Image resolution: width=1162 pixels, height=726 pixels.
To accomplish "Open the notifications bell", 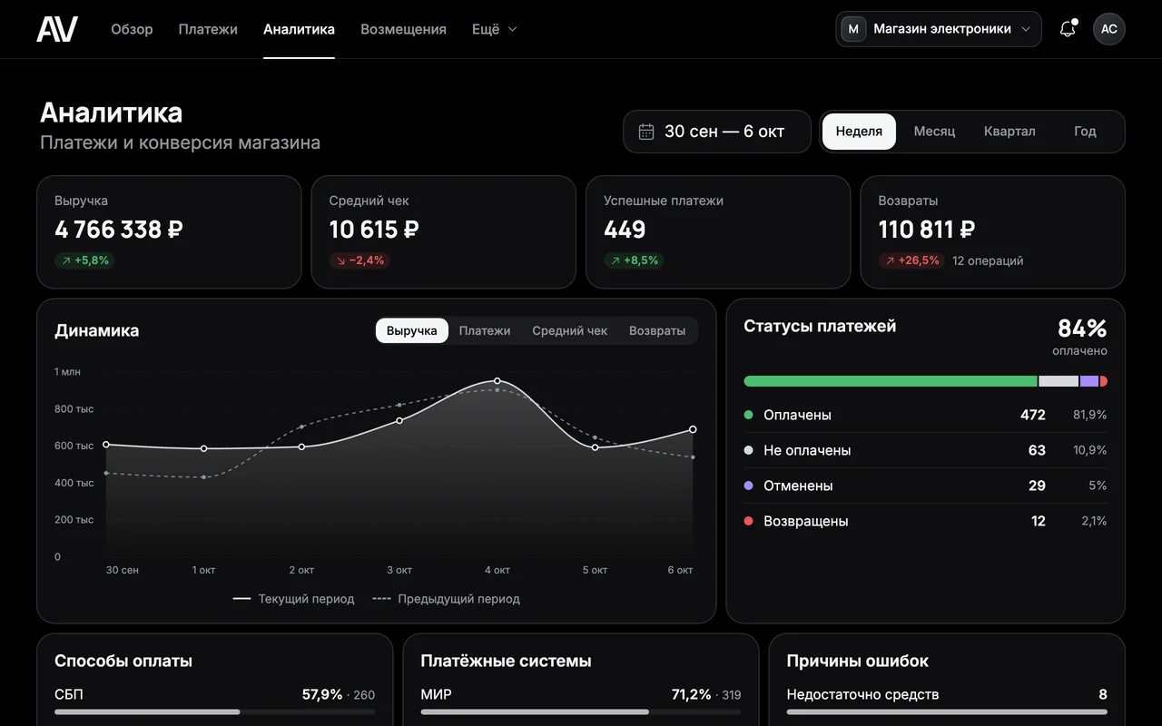I will pyautogui.click(x=1068, y=29).
